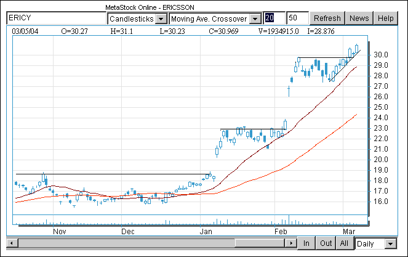Click the horizontal scrollbar thumb
The image size is (408, 257).
pos(260,243)
